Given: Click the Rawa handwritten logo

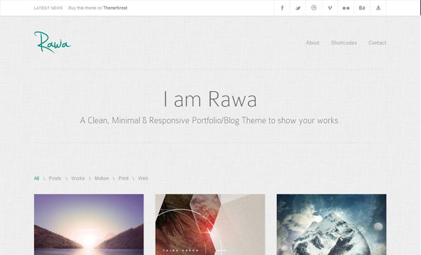Looking at the screenshot, I should click(x=52, y=42).
